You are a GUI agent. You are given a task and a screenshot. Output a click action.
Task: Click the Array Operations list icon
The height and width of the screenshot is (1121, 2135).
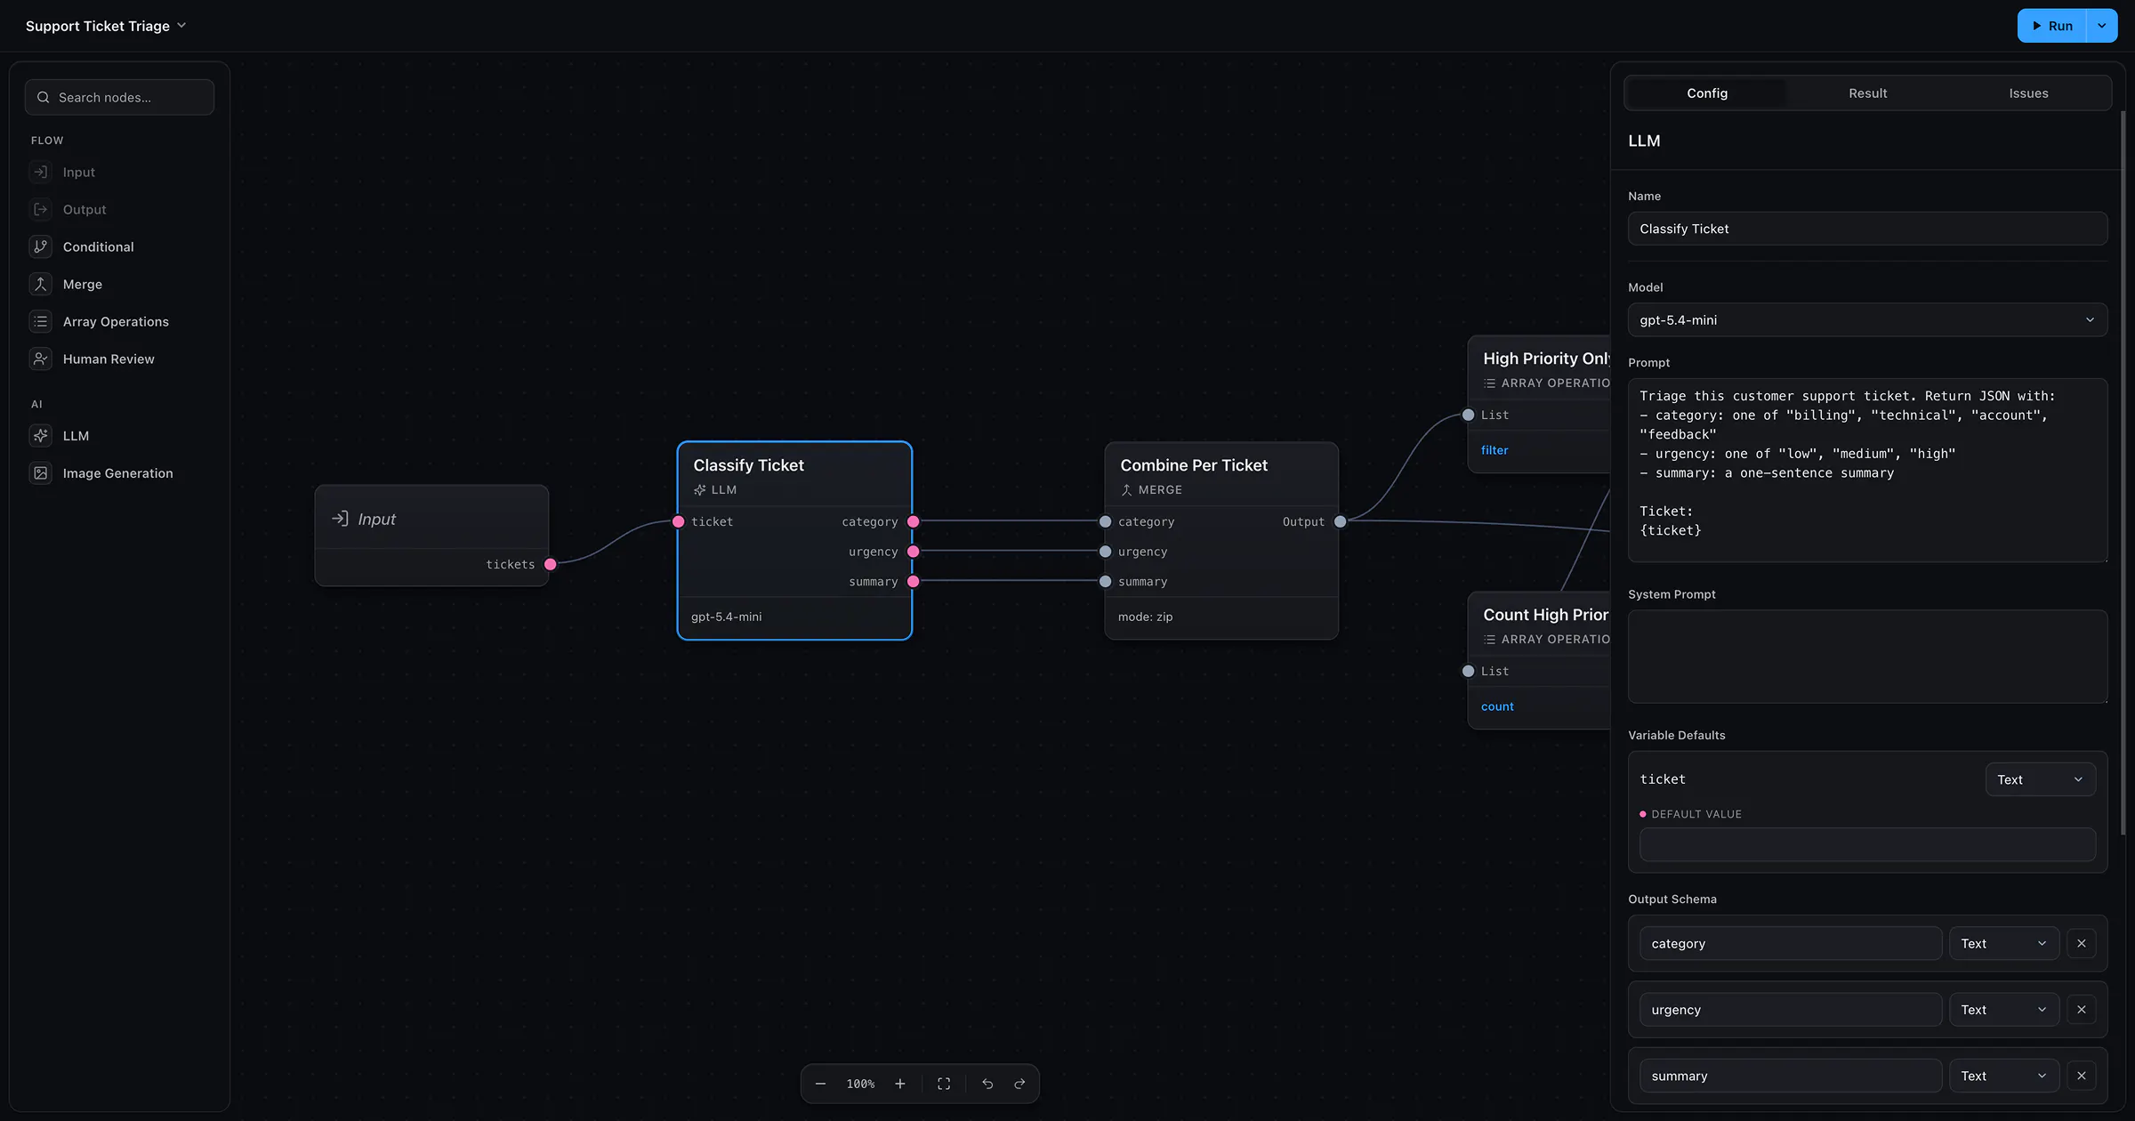pyautogui.click(x=40, y=321)
